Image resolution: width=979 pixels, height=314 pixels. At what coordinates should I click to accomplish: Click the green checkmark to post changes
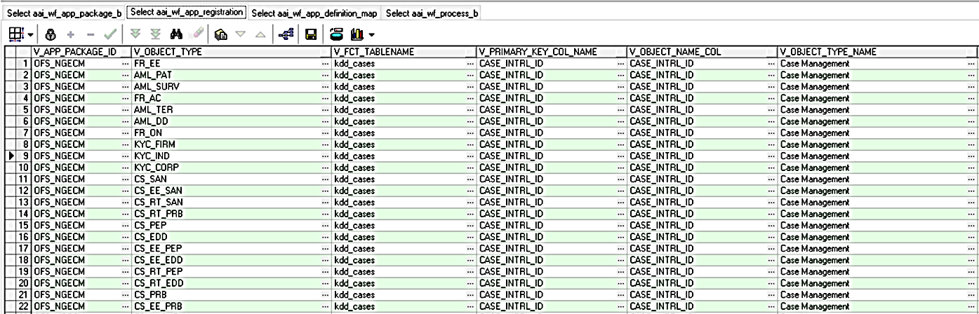tap(110, 34)
